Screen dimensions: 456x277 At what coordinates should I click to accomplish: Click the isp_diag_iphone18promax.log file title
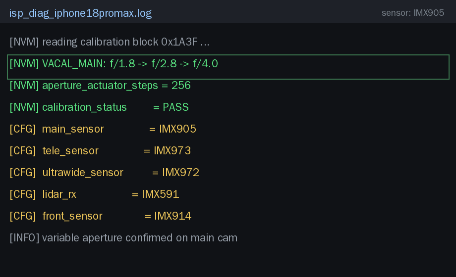80,13
